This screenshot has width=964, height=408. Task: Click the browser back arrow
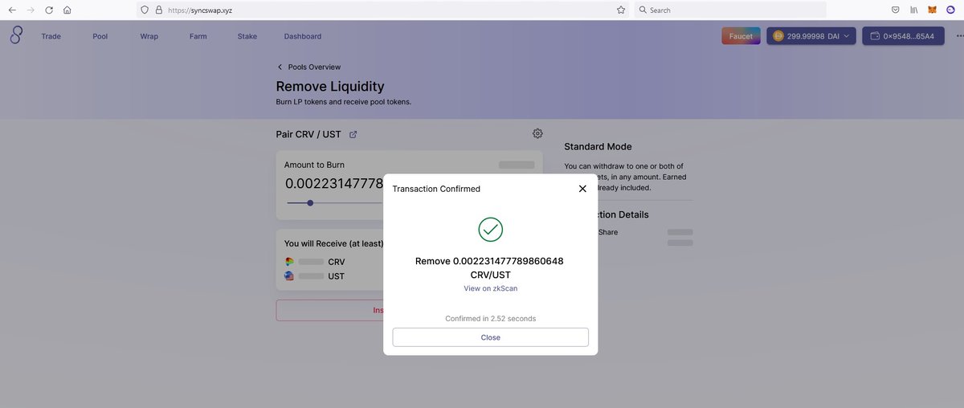click(x=12, y=10)
